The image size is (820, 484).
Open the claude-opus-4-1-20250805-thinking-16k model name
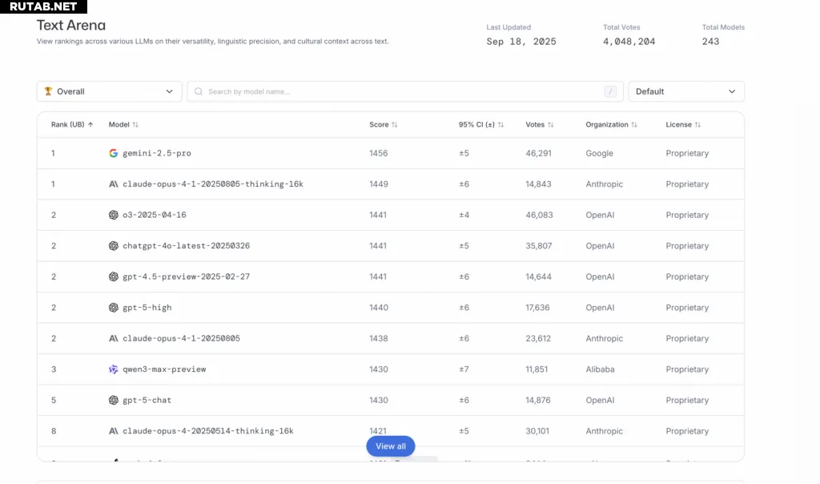coord(213,184)
